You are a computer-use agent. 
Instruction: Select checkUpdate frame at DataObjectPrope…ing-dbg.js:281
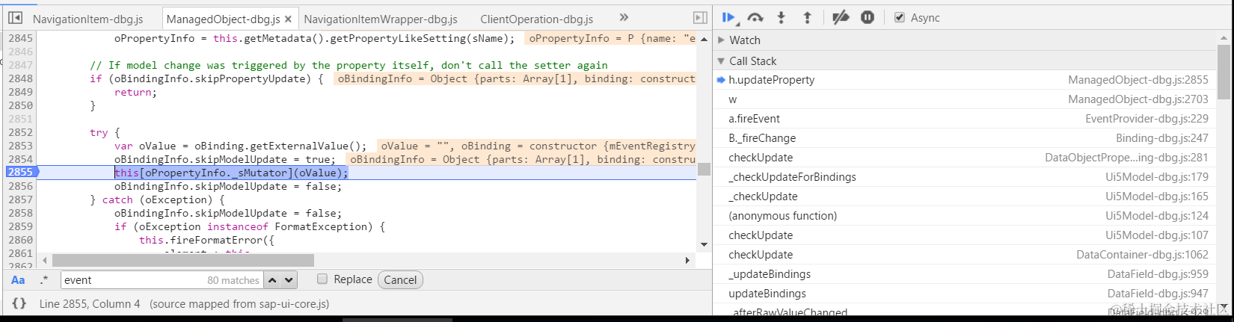(966, 158)
